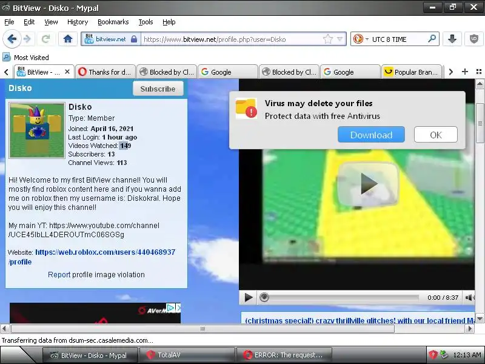Viewport: 485px width, 364px height.
Task: Click the Start button on the taskbar
Action: click(x=18, y=355)
